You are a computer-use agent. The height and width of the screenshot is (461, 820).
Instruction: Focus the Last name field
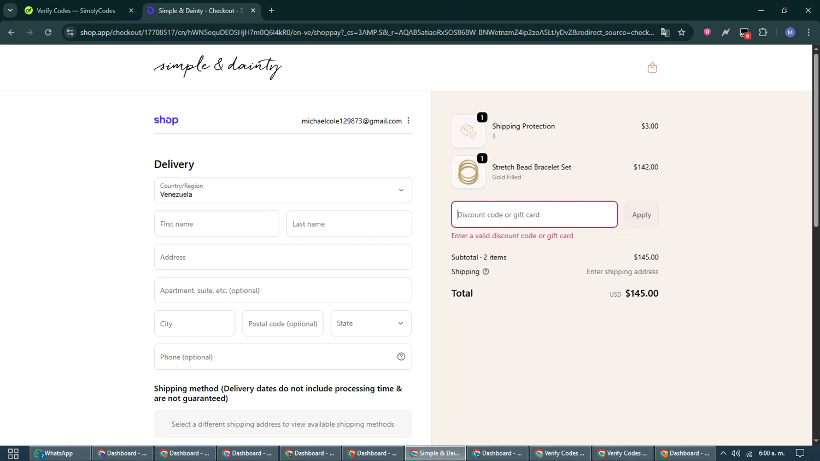349,223
